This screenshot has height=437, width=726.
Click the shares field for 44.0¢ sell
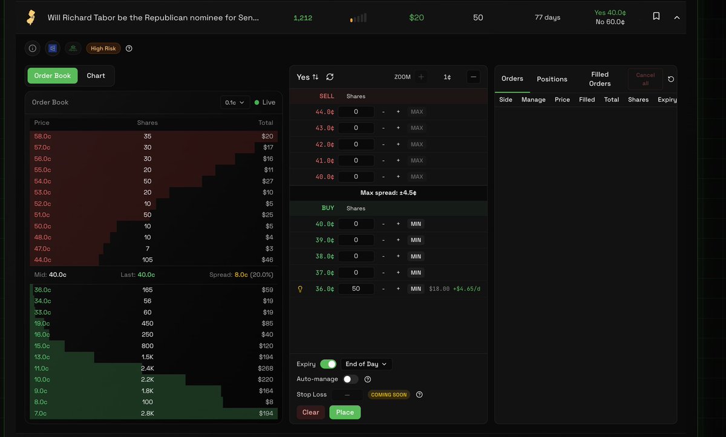356,112
